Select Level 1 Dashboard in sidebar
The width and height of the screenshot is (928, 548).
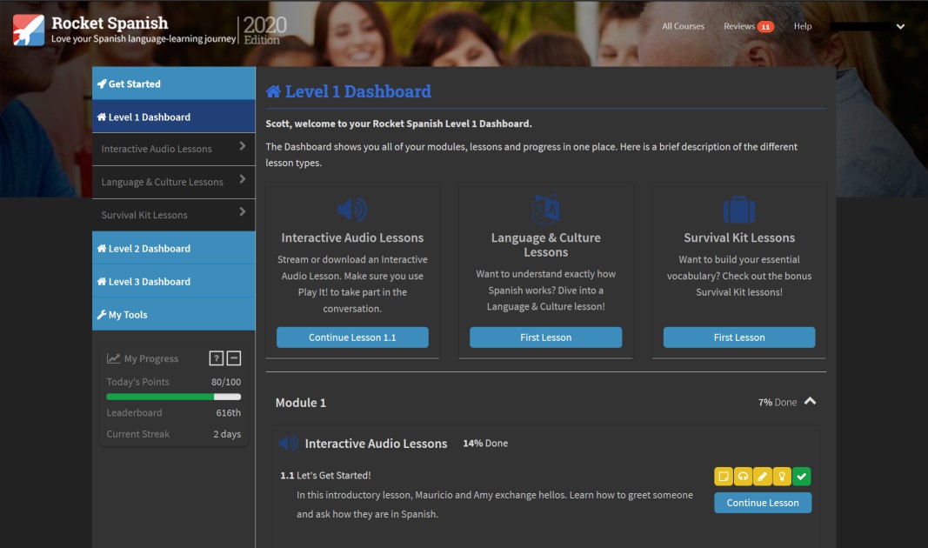click(173, 117)
